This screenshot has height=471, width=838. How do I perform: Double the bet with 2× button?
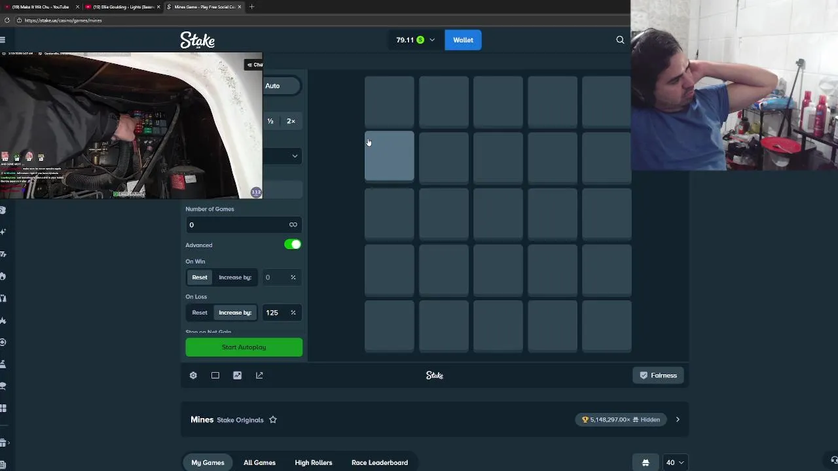[x=291, y=121]
